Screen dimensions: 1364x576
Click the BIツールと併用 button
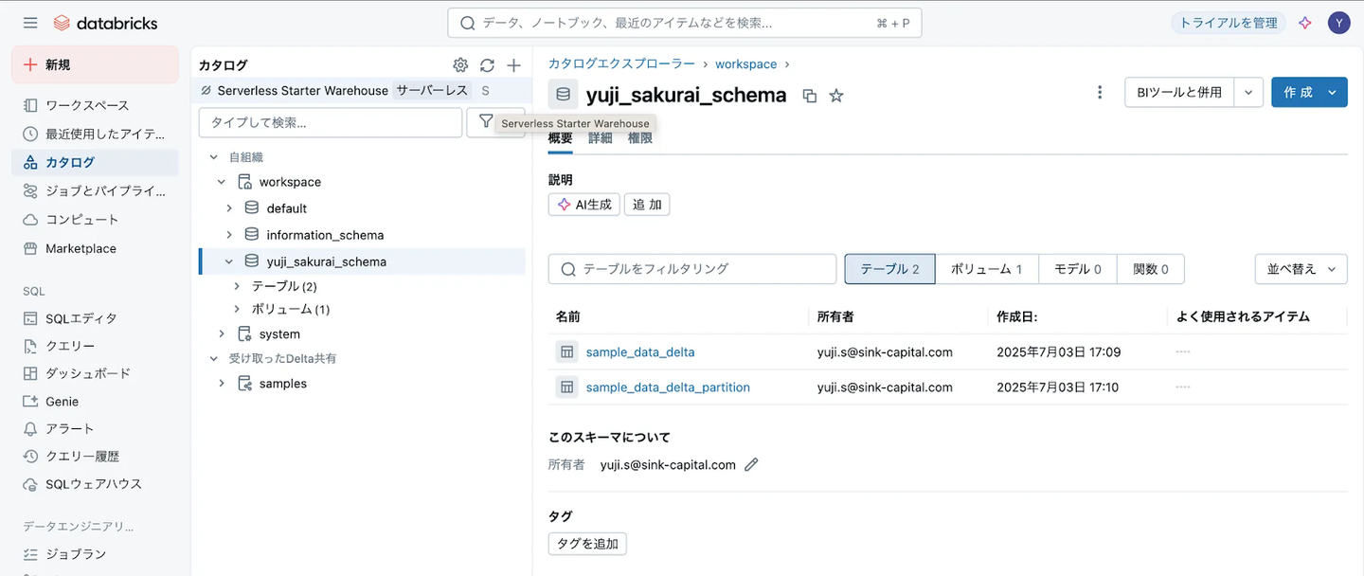click(1179, 92)
